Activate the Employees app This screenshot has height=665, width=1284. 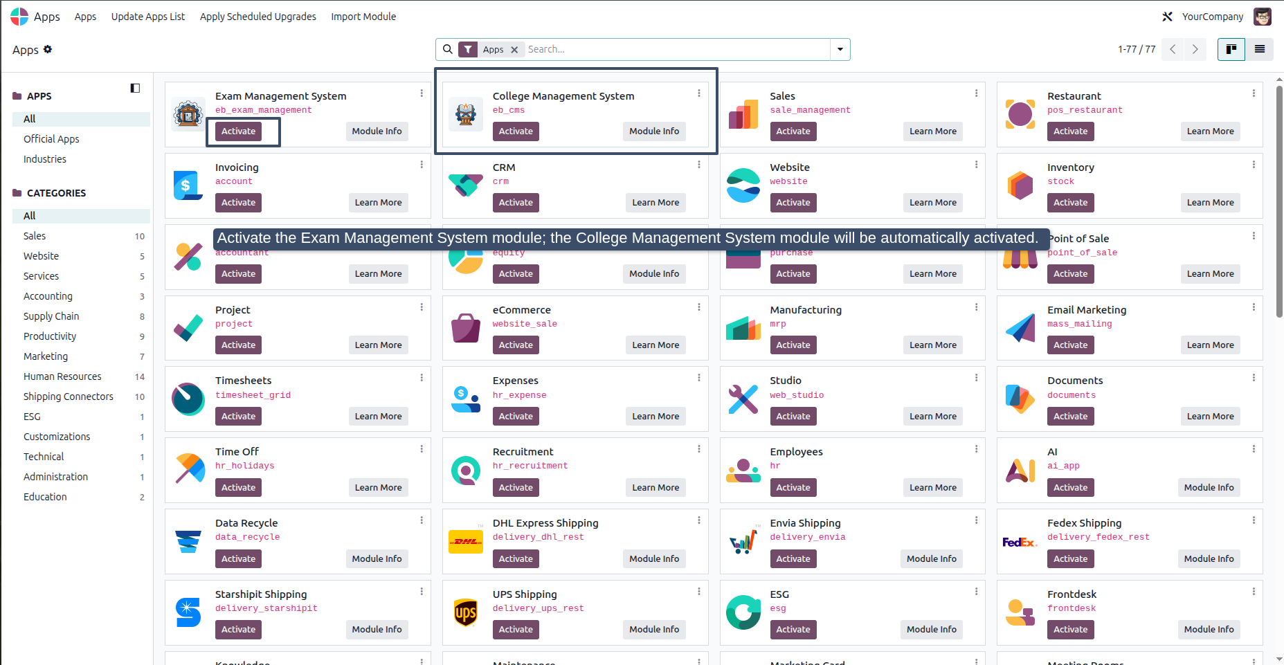(x=793, y=488)
